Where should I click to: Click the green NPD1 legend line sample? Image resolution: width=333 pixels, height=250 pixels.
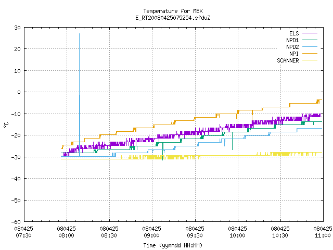point(310,40)
